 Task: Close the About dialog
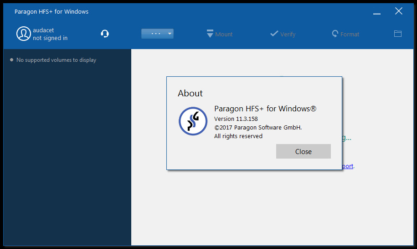pos(304,151)
